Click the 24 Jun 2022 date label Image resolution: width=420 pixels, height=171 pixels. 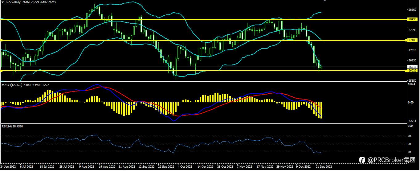(8, 167)
